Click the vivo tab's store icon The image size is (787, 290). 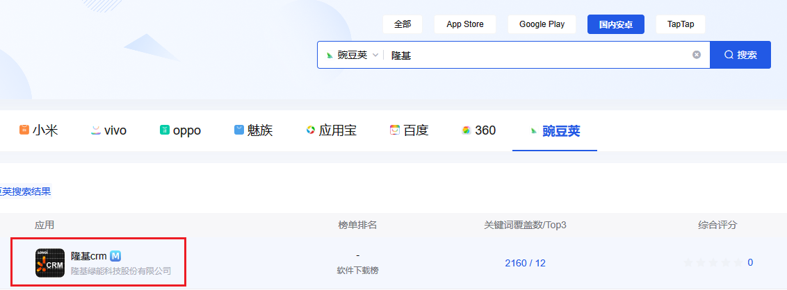[x=95, y=130]
